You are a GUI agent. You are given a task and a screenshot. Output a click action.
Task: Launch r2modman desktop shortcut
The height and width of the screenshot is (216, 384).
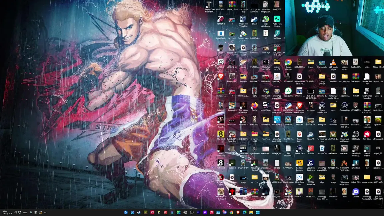pos(356,164)
